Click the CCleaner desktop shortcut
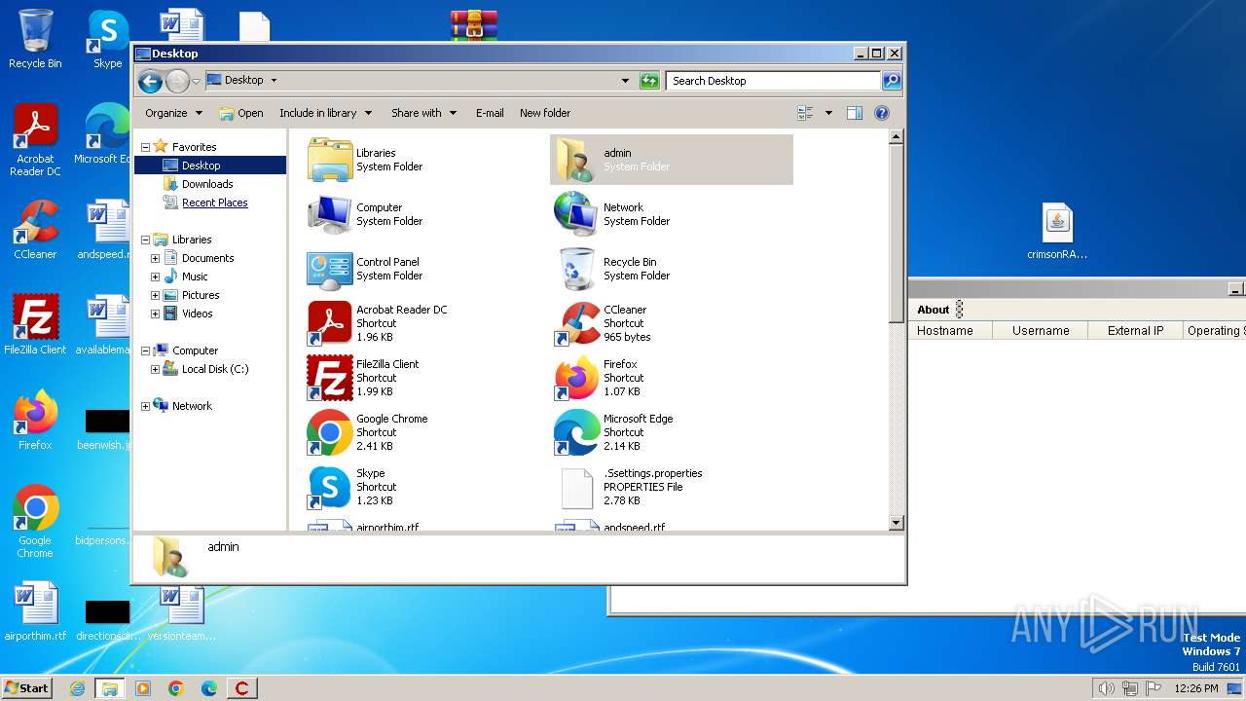This screenshot has height=701, width=1246. [35, 230]
